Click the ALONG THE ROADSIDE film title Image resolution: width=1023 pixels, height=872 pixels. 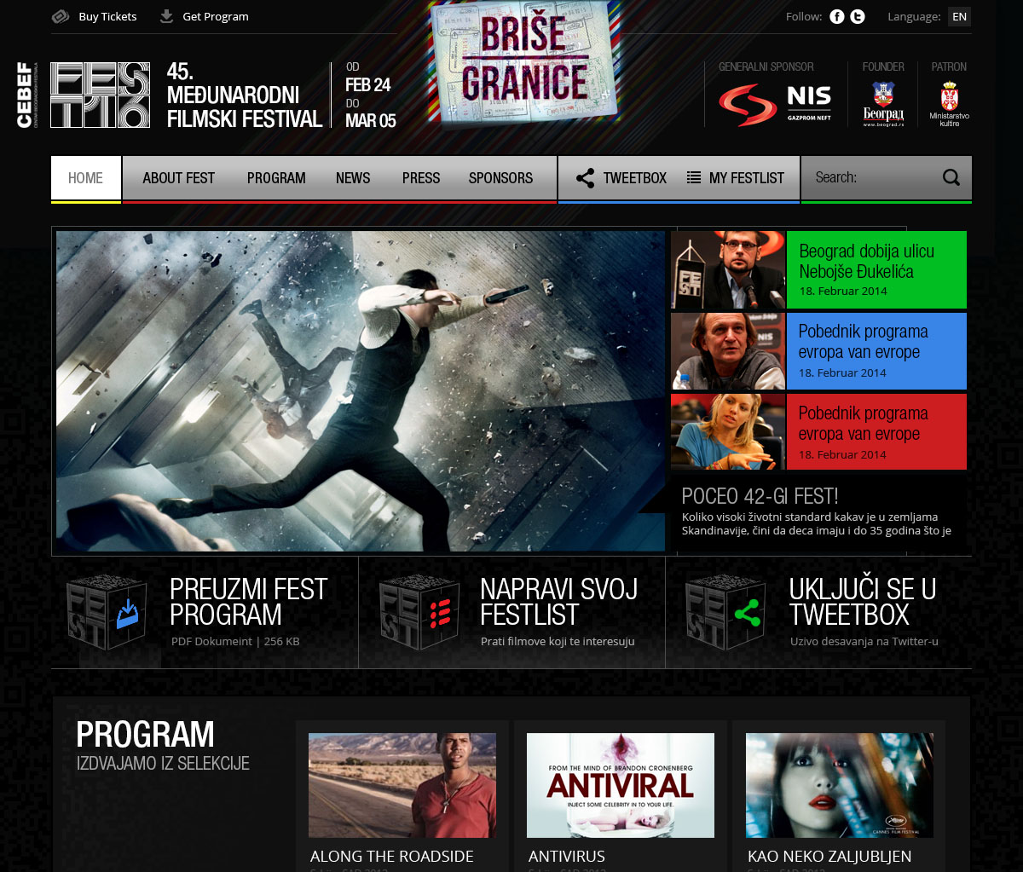(392, 856)
